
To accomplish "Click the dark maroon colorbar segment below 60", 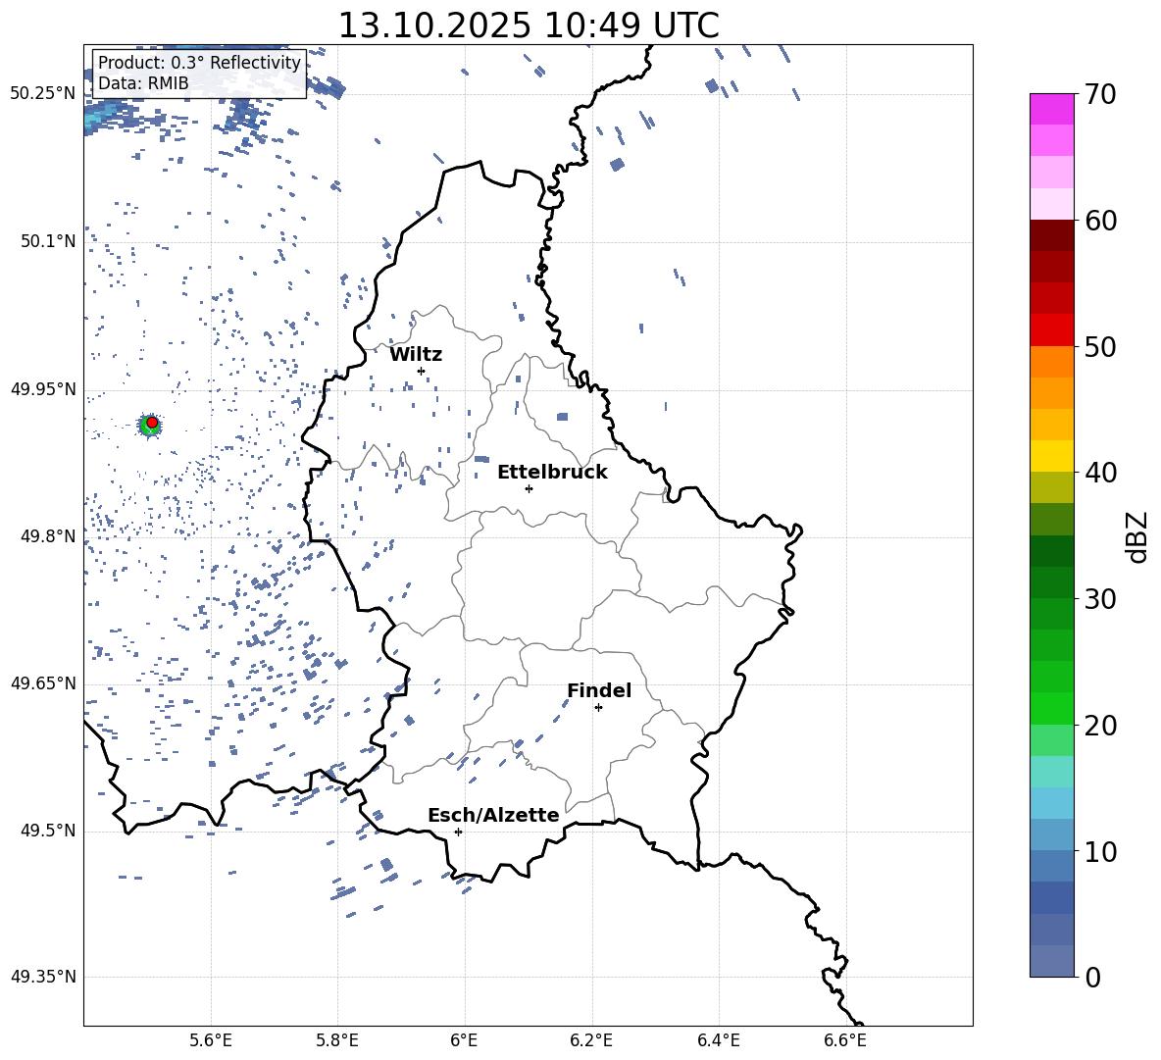I will (x=1052, y=235).
